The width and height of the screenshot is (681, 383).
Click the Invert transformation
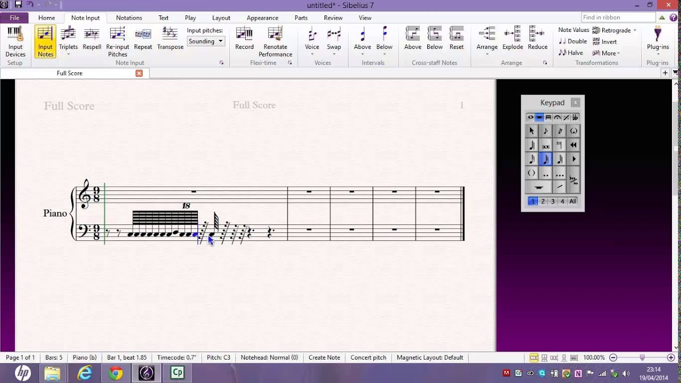(x=605, y=41)
